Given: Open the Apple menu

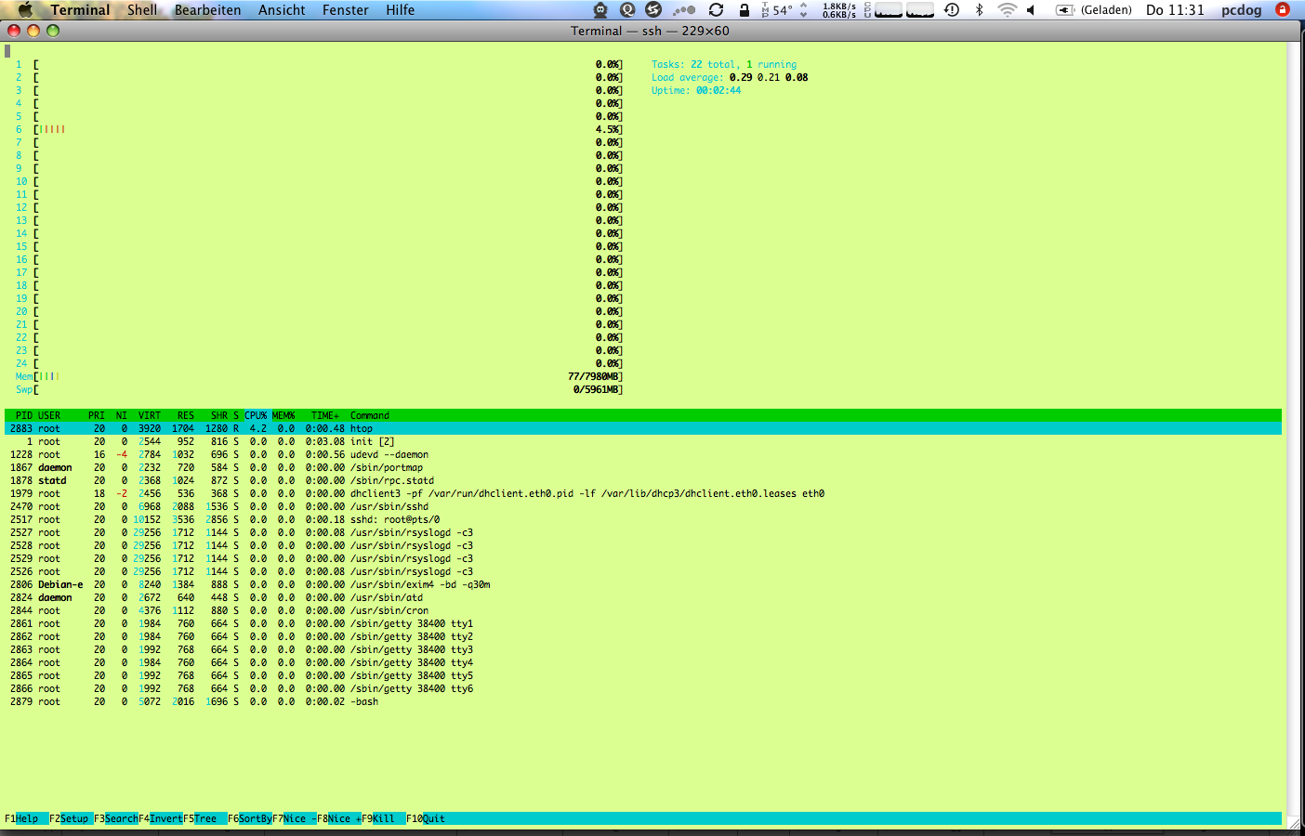Looking at the screenshot, I should (x=25, y=10).
